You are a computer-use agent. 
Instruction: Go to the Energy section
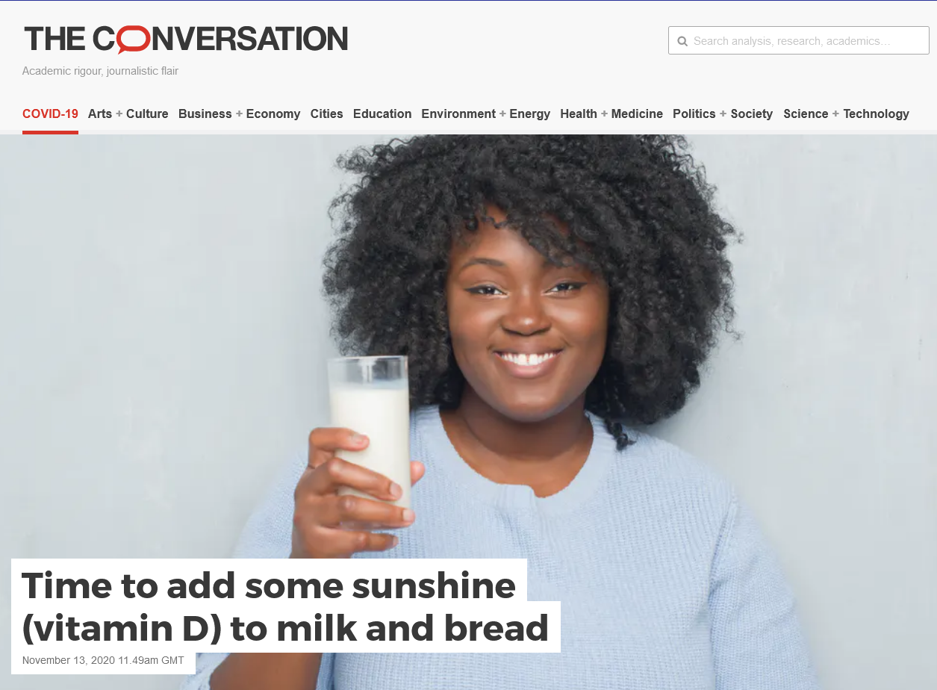[x=530, y=114]
